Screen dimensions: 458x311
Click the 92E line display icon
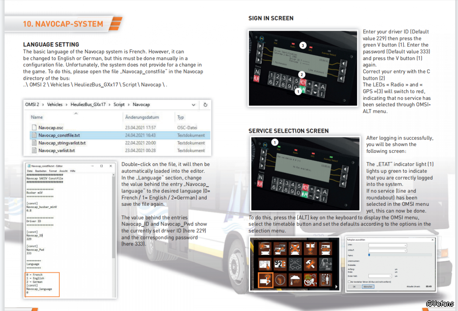[280, 264]
